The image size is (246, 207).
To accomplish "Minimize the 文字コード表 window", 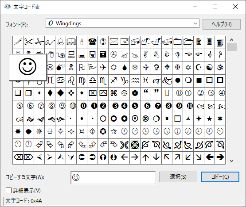I will point(195,7).
